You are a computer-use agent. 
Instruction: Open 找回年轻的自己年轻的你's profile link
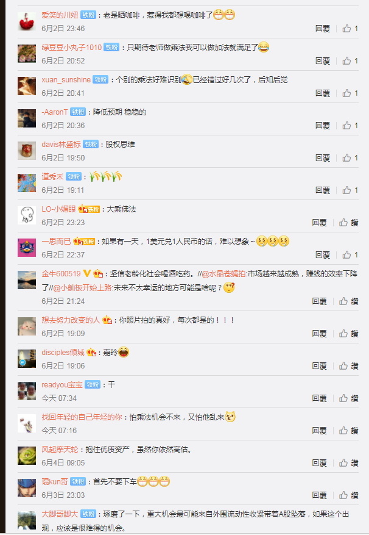coord(82,417)
